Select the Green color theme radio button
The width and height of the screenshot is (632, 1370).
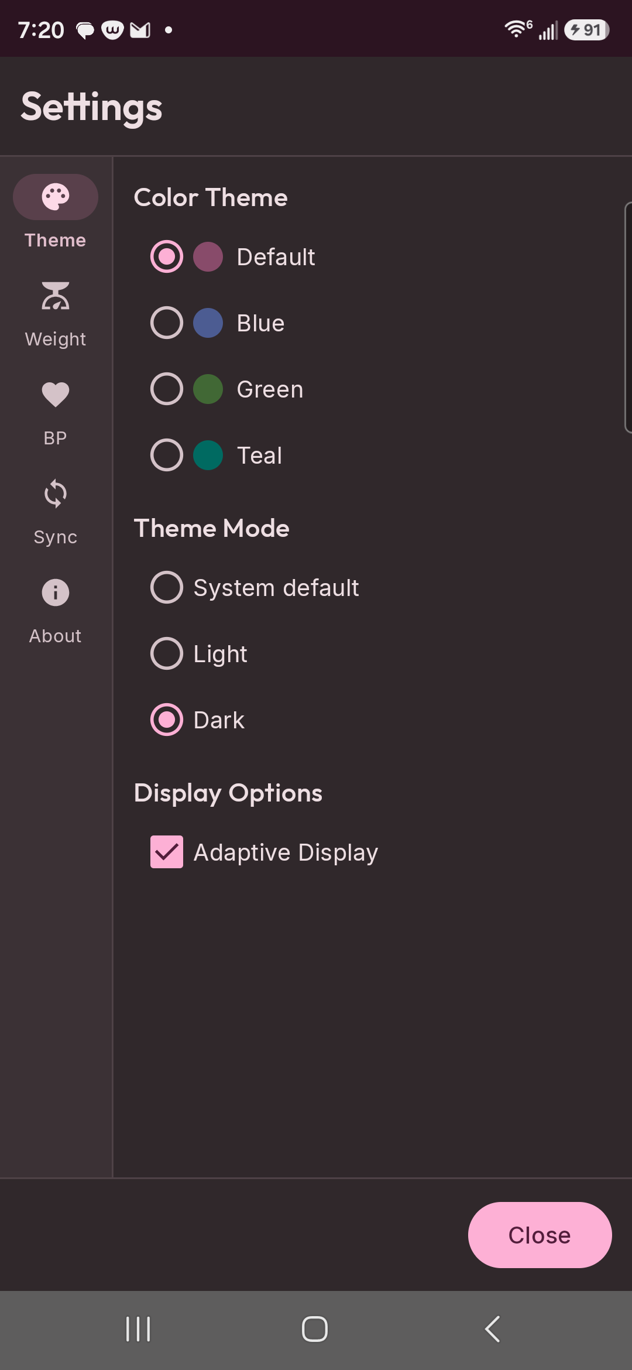[167, 389]
